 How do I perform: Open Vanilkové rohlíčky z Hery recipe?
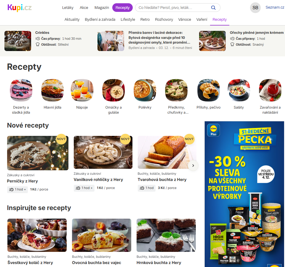pyautogui.click(x=98, y=180)
